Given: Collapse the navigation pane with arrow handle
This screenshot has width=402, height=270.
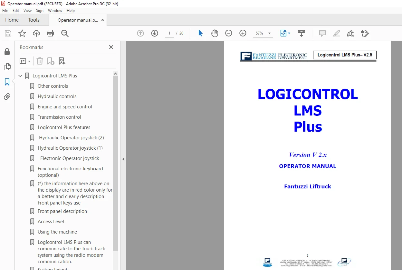Looking at the screenshot, I should [x=123, y=159].
